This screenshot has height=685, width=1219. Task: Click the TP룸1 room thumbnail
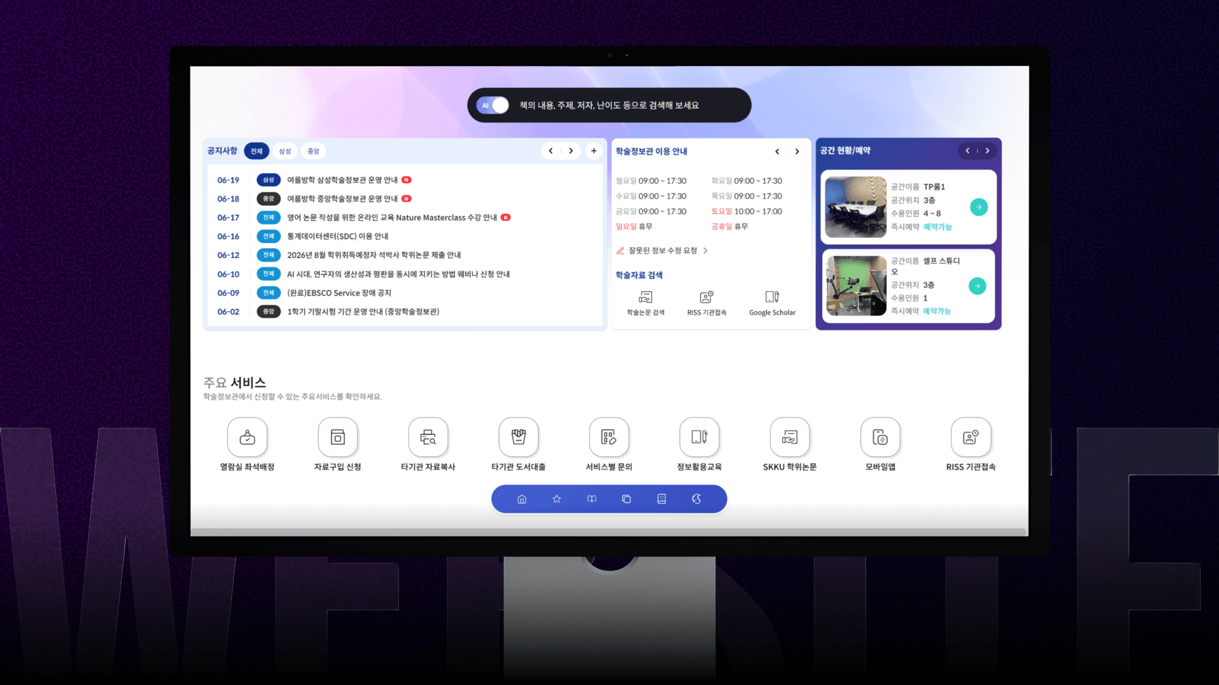[x=856, y=207]
